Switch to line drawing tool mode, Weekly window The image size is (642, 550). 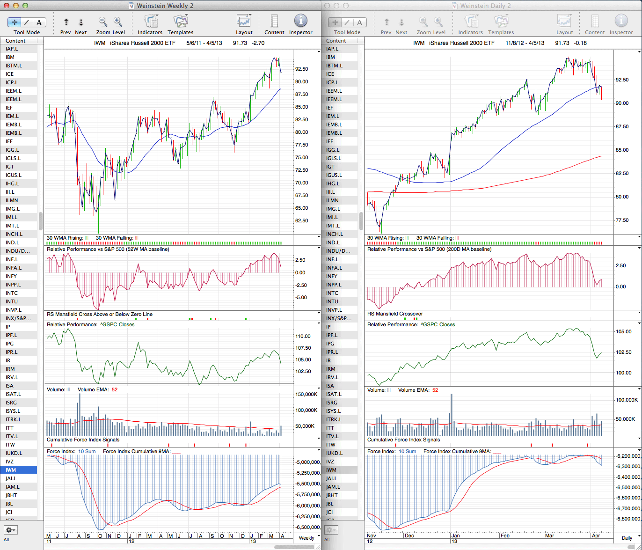(27, 22)
